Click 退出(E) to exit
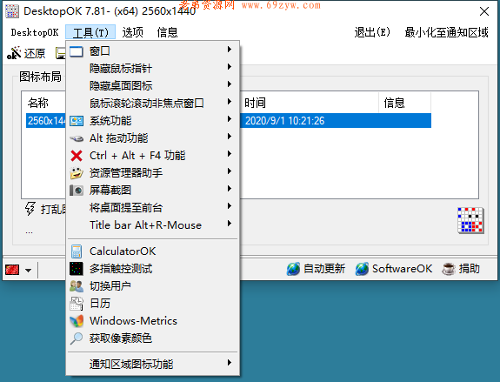The image size is (500, 382). tap(372, 32)
